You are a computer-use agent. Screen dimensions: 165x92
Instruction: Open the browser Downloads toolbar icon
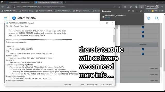[x=142, y=7]
